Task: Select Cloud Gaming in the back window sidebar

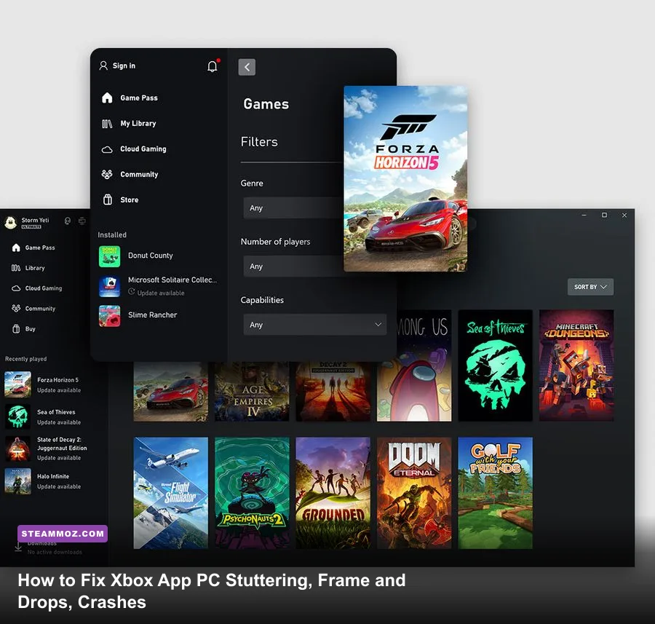Action: point(44,288)
